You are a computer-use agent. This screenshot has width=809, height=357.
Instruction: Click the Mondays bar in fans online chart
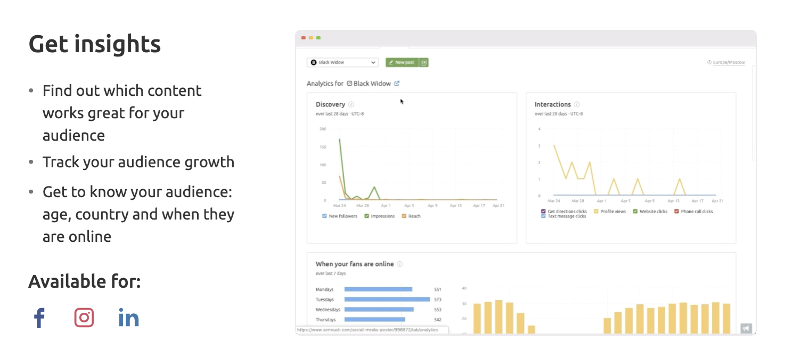pyautogui.click(x=378, y=289)
